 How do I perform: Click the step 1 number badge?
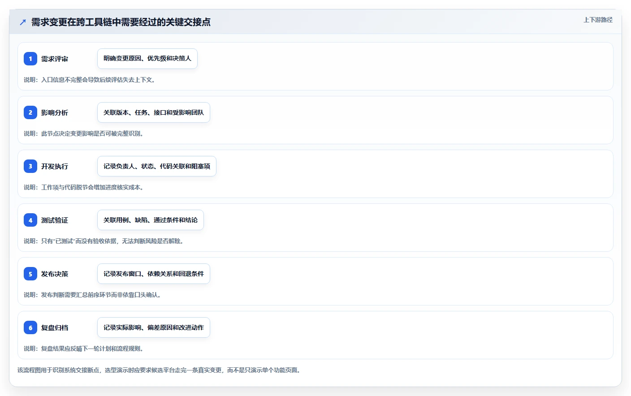pyautogui.click(x=30, y=59)
